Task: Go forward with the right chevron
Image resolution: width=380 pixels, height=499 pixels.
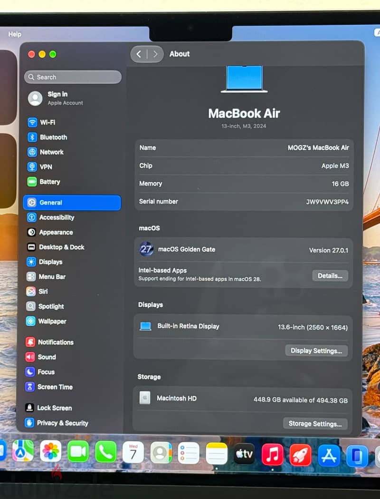Action: 155,54
